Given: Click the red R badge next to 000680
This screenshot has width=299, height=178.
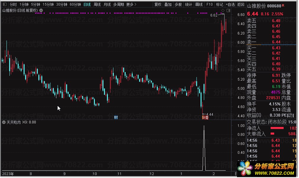Looking at the screenshot, I should coord(283,6).
